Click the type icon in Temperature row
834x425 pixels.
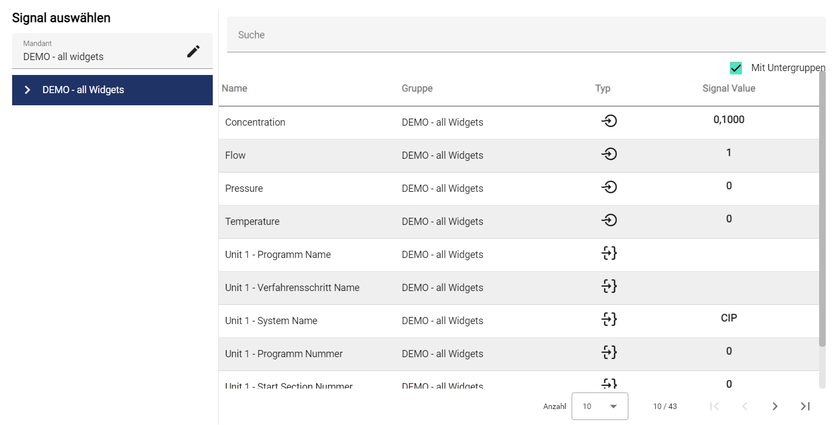(609, 220)
